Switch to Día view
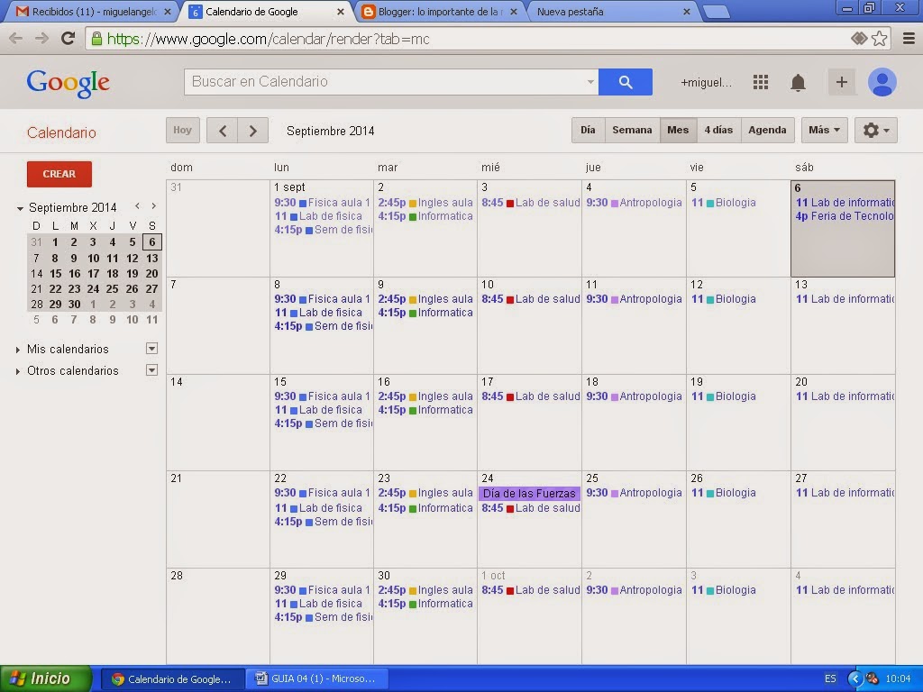The width and height of the screenshot is (923, 692). click(x=588, y=130)
